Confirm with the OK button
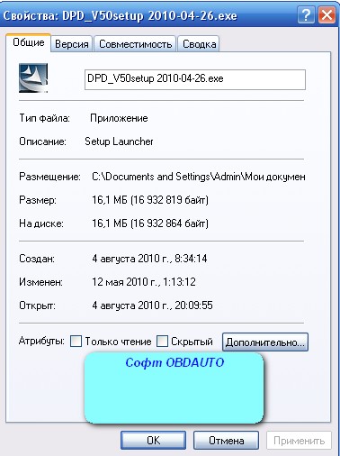340x456 pixels. pyautogui.click(x=153, y=441)
